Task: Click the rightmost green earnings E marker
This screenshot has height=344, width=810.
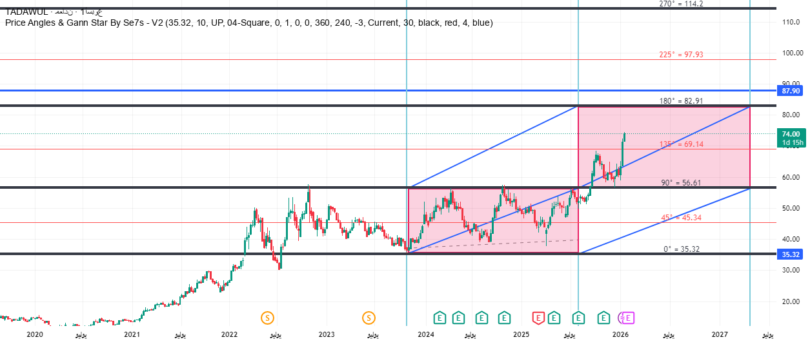Action: pos(603,318)
